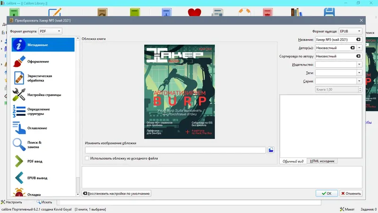Screen dimensions: 378x213
Task: Click the Хакер magazine cover thumbnail
Action: point(180,91)
